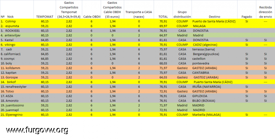The image size is (275, 140).
Task: Select the nick cell '2. espumita'
Action: [x=10, y=26]
